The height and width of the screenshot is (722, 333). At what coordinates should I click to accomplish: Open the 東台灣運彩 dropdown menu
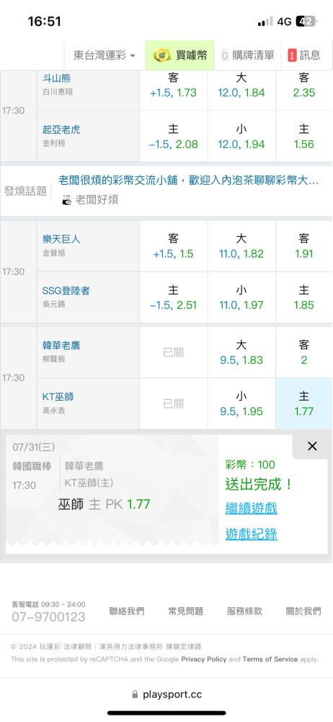tap(105, 56)
